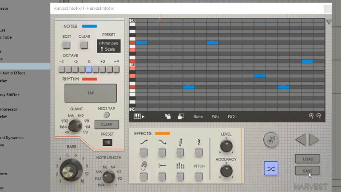
Task: Click the FX2: selector
Action: coord(232,117)
